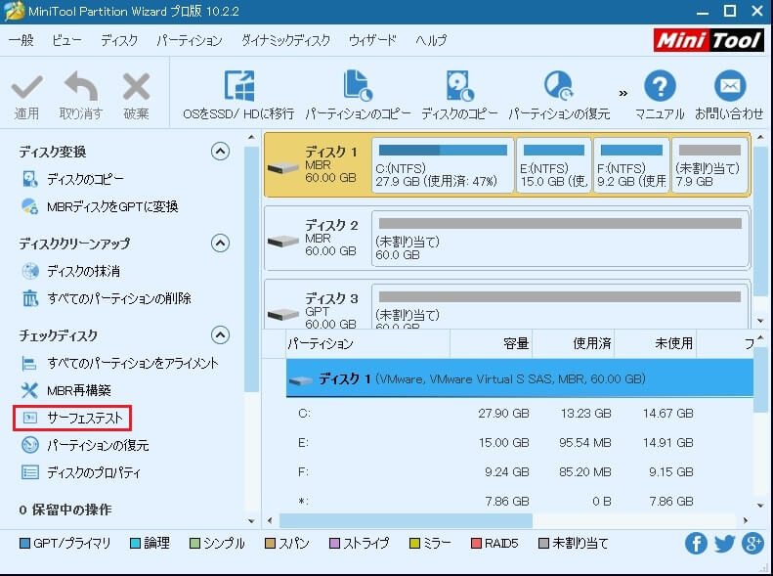Select the *: 7.86 GB unallocated row
773x576 pixels.
520,502
